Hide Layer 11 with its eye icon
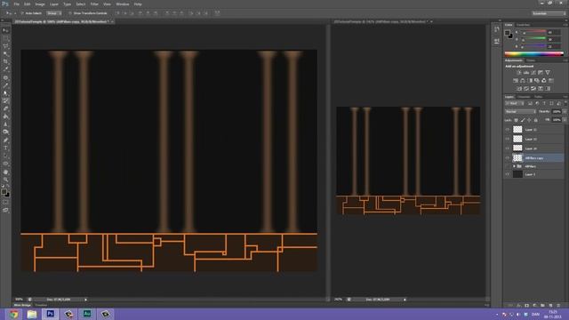Image resolution: width=569 pixels, height=320 pixels. click(x=508, y=130)
